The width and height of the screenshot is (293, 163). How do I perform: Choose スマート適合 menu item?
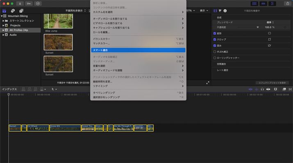click(x=138, y=50)
